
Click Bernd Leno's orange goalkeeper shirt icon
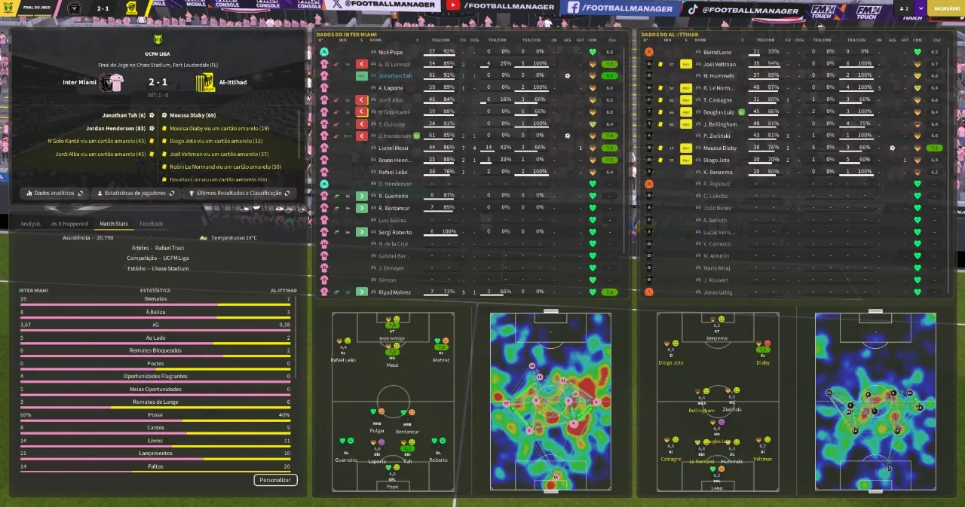coord(648,52)
